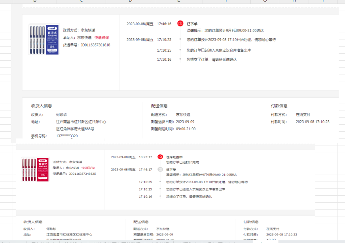
Task: Select tracking number JD0116357348625
Action: 83,174
